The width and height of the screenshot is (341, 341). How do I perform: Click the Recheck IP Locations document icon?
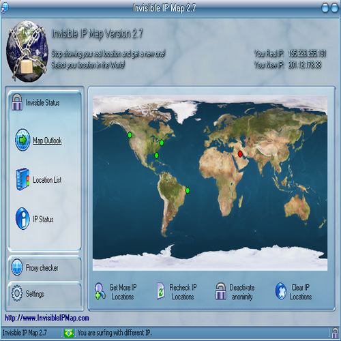tap(161, 291)
